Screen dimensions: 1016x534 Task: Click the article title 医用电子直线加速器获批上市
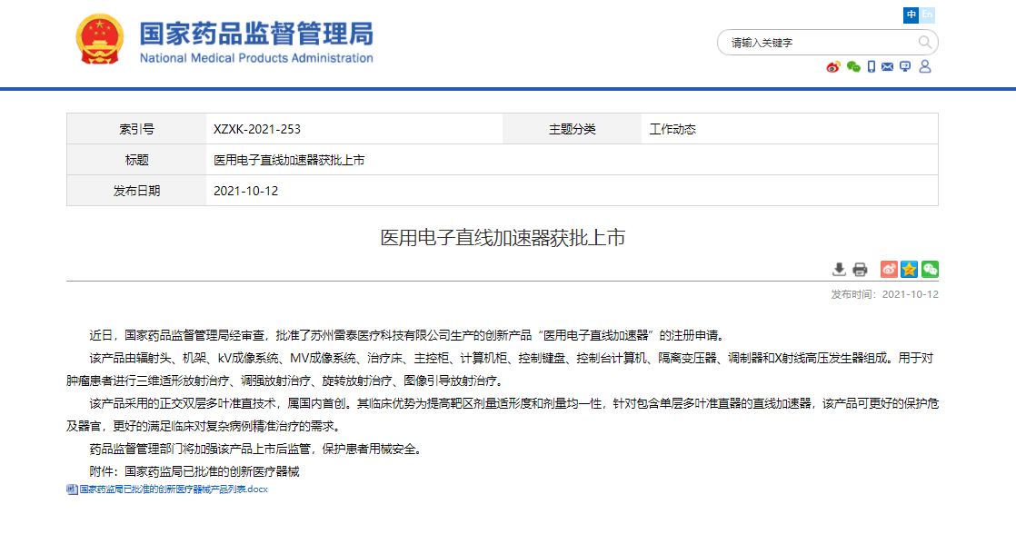click(502, 238)
